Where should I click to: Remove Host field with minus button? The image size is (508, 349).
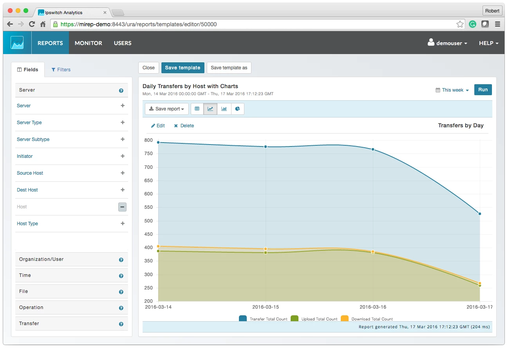coord(122,207)
